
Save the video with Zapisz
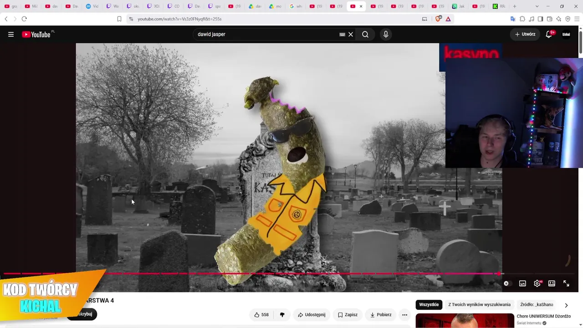tap(348, 315)
